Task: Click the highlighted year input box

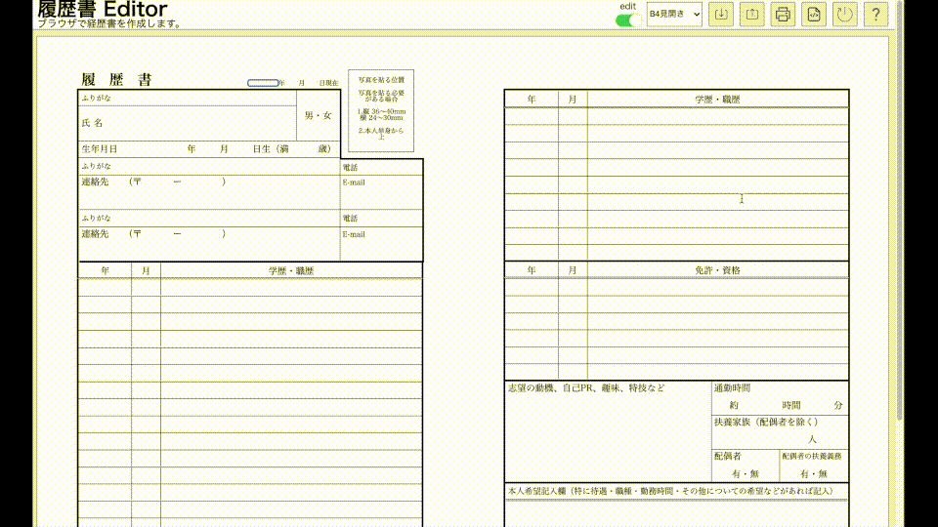Action: pos(262,83)
